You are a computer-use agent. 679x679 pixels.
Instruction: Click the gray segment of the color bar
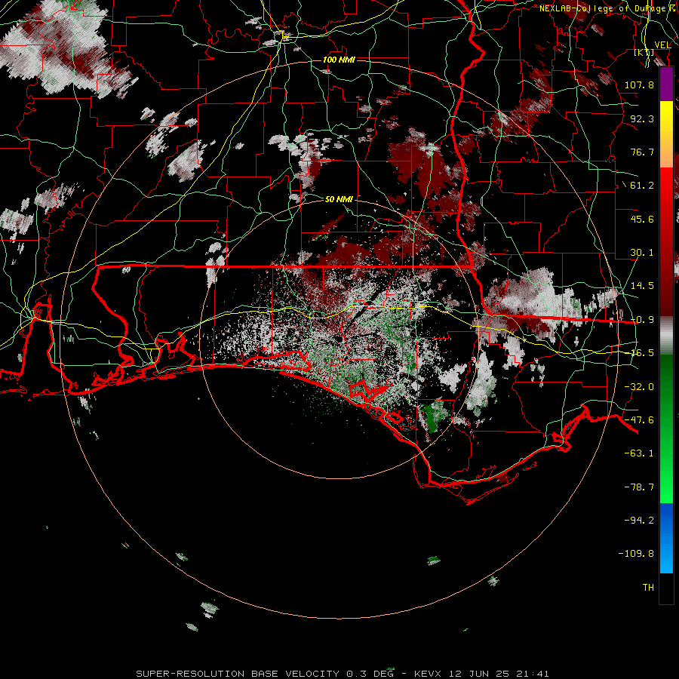coord(666,335)
